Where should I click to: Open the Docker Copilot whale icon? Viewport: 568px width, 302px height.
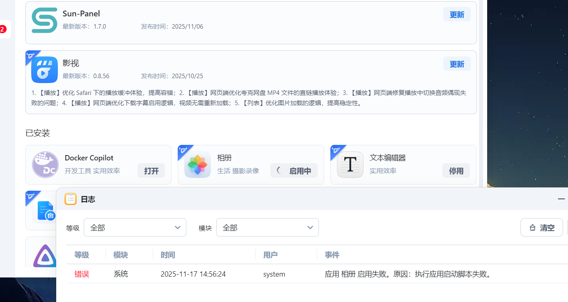(x=46, y=165)
